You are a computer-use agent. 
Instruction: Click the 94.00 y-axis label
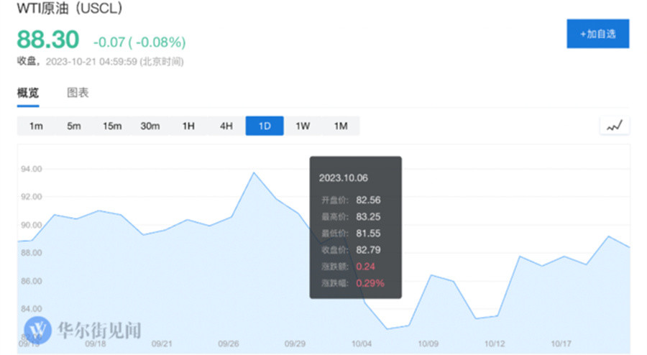coord(32,169)
